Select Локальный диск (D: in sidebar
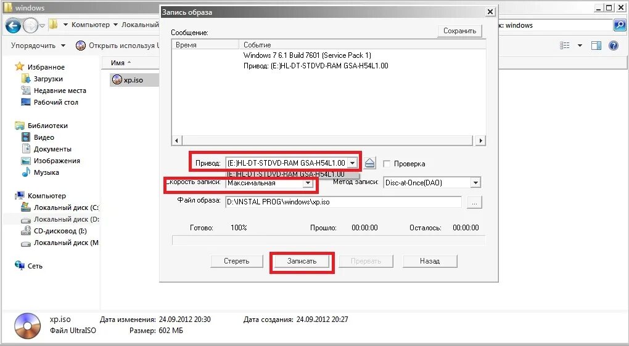 [x=60, y=219]
